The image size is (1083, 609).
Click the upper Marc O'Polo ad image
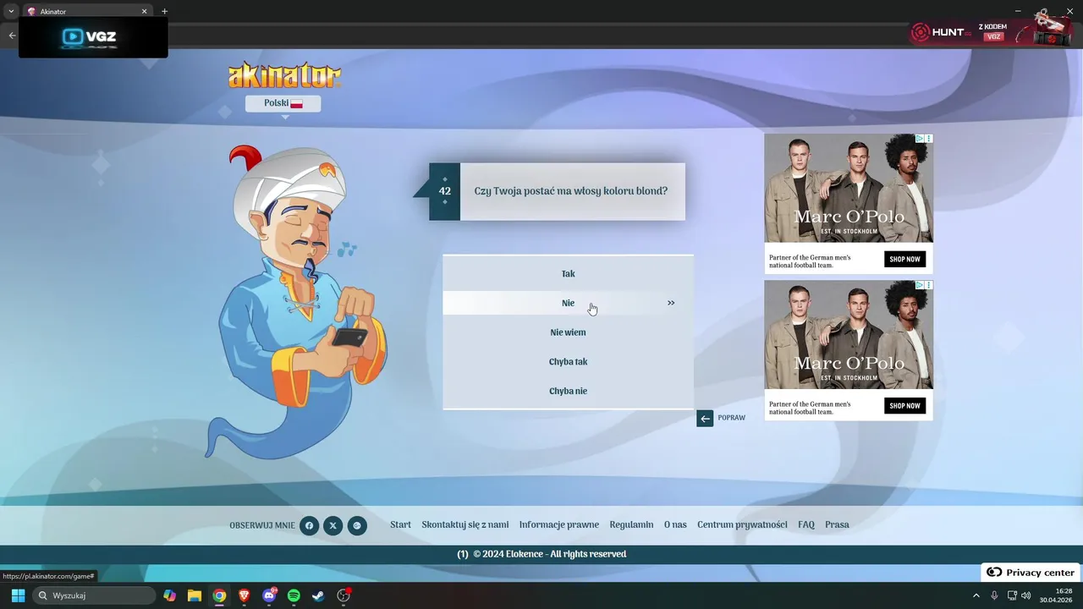(x=849, y=189)
